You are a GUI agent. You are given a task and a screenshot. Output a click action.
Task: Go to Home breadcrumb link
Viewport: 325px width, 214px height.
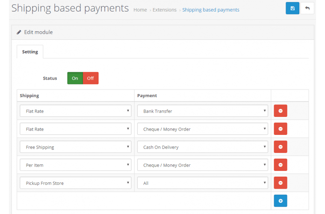pos(140,10)
